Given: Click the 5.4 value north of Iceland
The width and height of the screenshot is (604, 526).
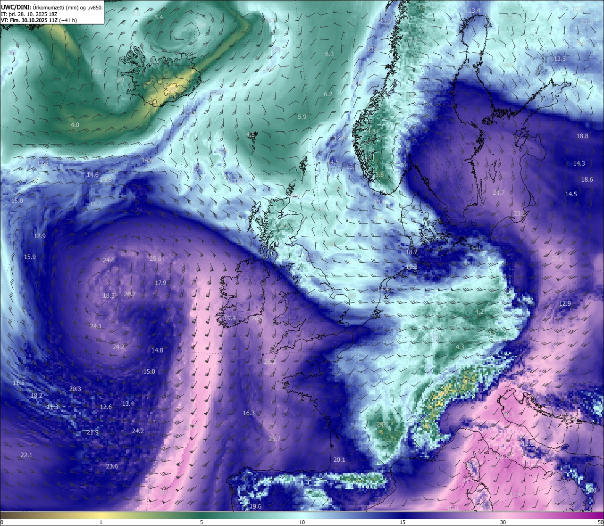Looking at the screenshot, I should pyautogui.click(x=159, y=17).
